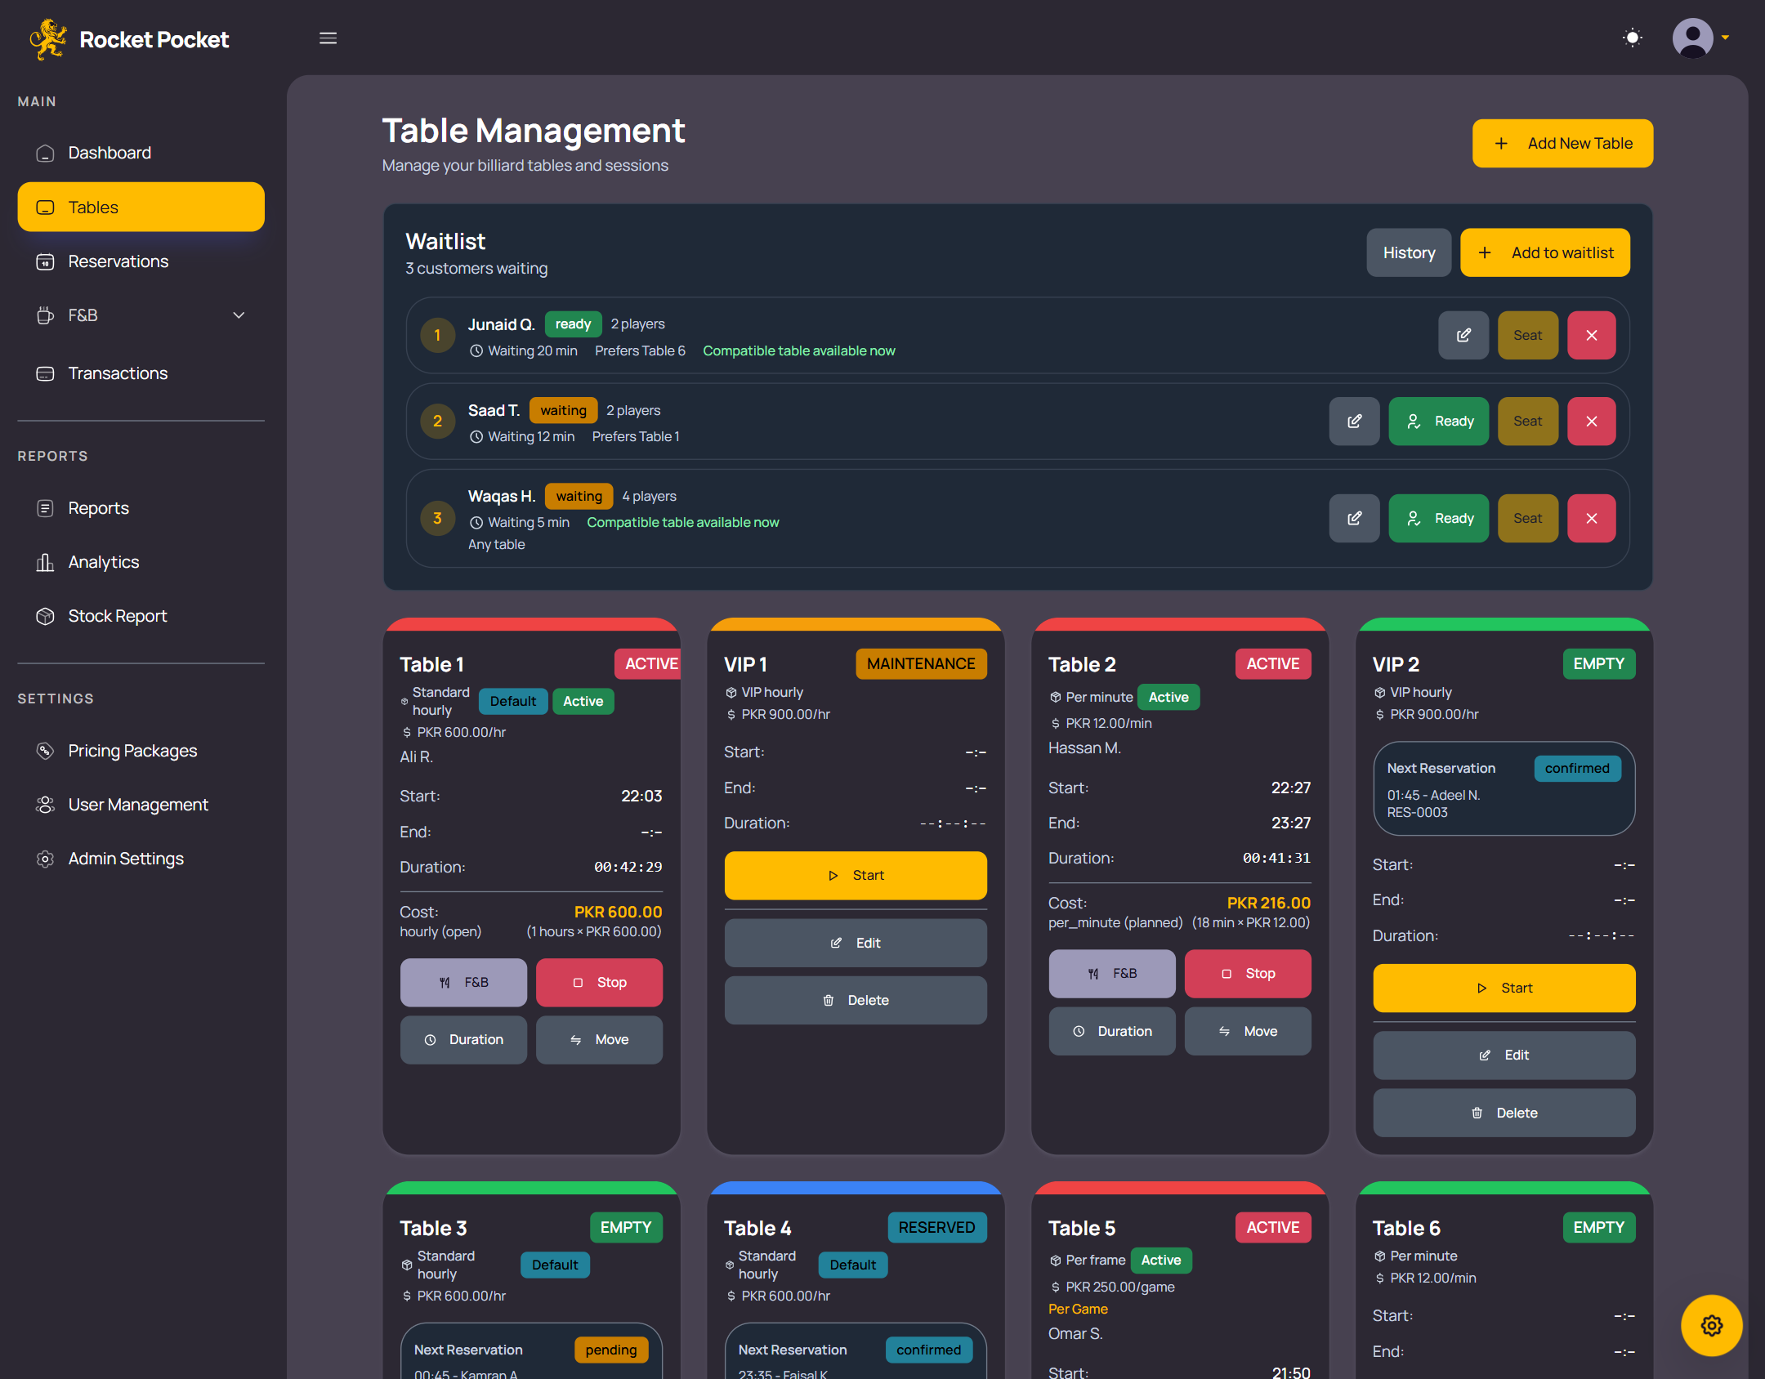
Task: Open Pricing Packages settings
Action: [x=141, y=751]
